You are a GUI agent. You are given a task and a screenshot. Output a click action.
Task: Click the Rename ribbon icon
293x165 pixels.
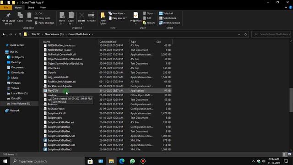pyautogui.click(x=91, y=17)
